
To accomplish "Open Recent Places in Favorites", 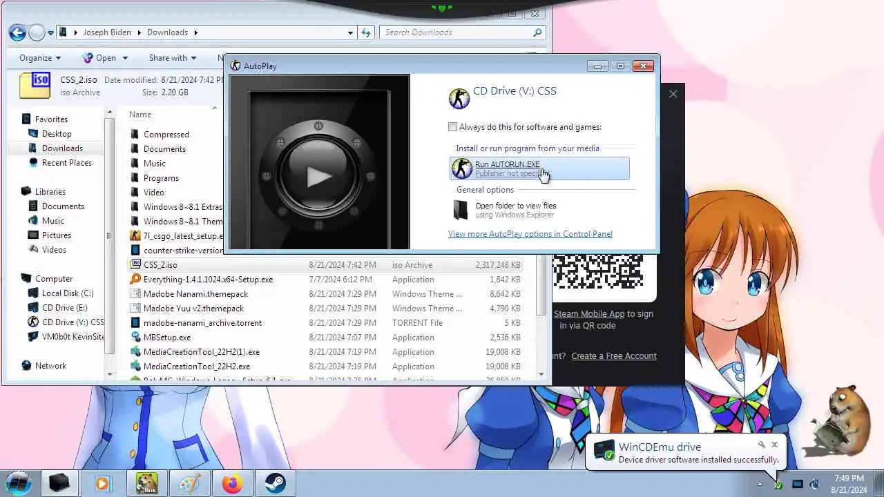I will pos(66,163).
